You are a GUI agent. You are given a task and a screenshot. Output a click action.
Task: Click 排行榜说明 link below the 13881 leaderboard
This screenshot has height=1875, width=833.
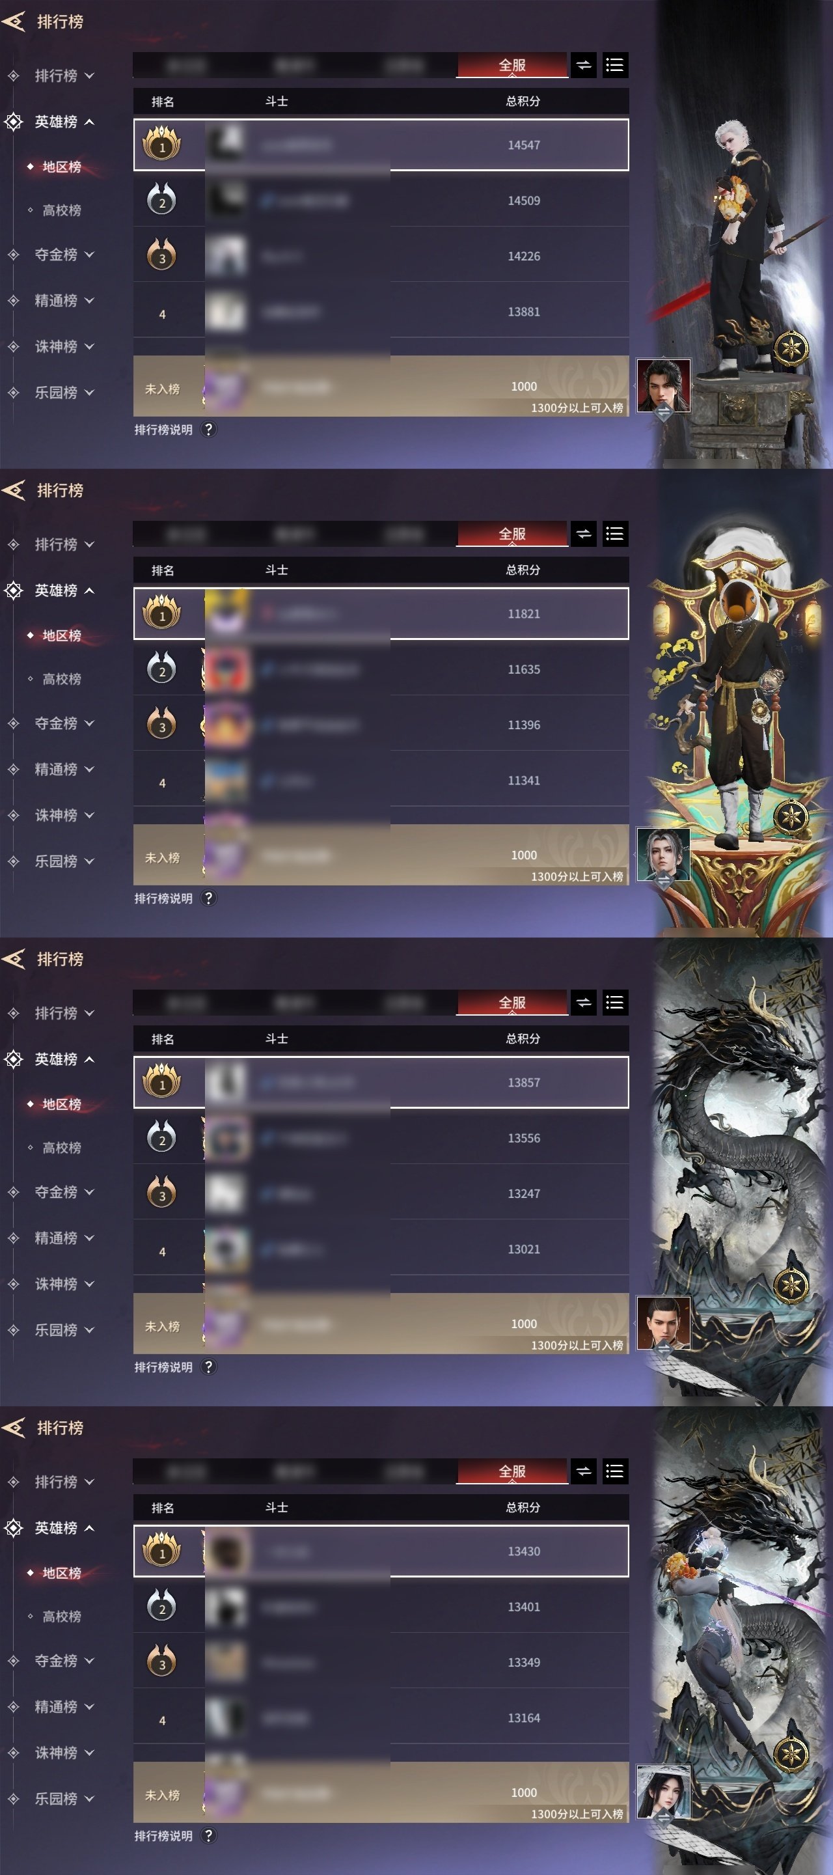[164, 430]
